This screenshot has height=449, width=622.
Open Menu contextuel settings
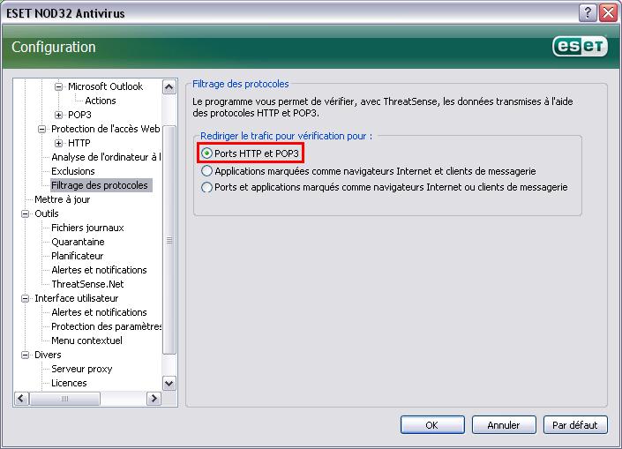click(x=86, y=340)
